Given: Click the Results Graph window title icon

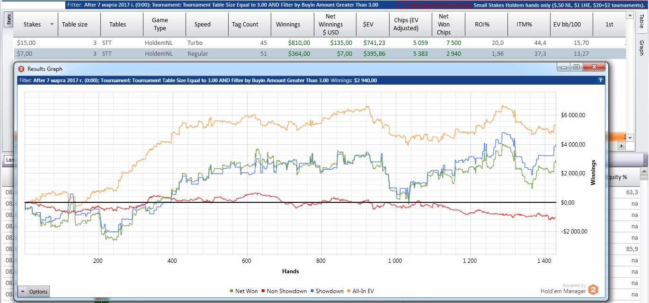Looking at the screenshot, I should pos(21,69).
